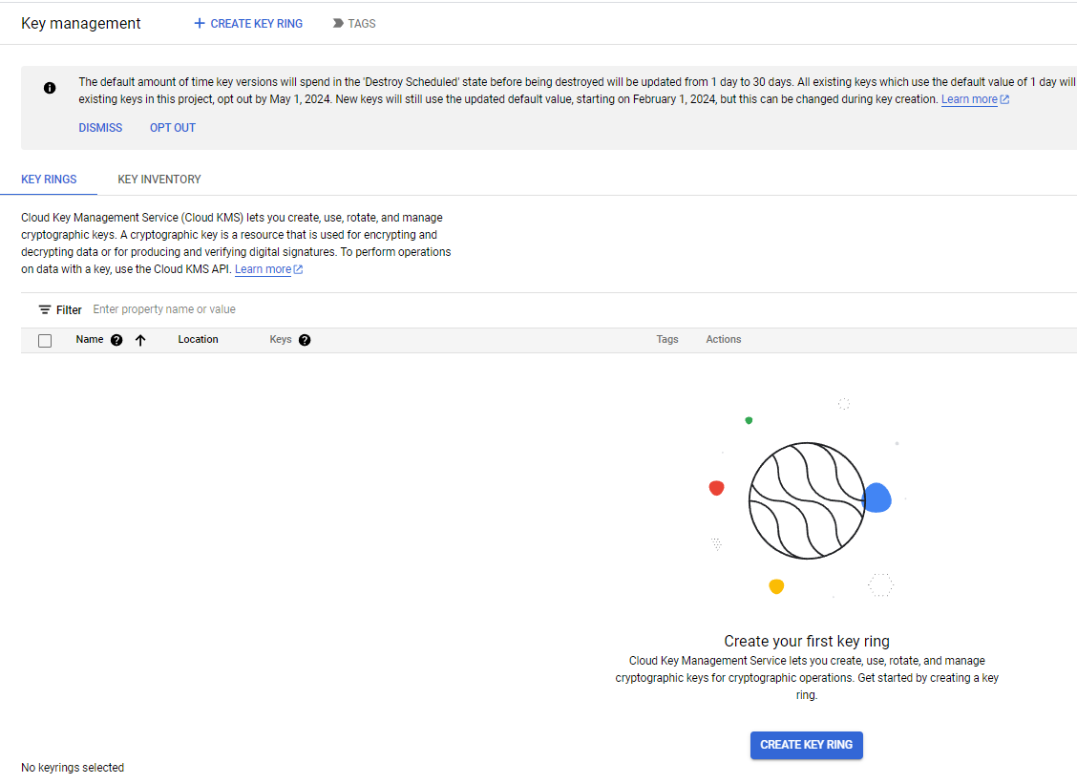This screenshot has height=784, width=1077.
Task: Click the Tags column header
Action: [x=667, y=339]
